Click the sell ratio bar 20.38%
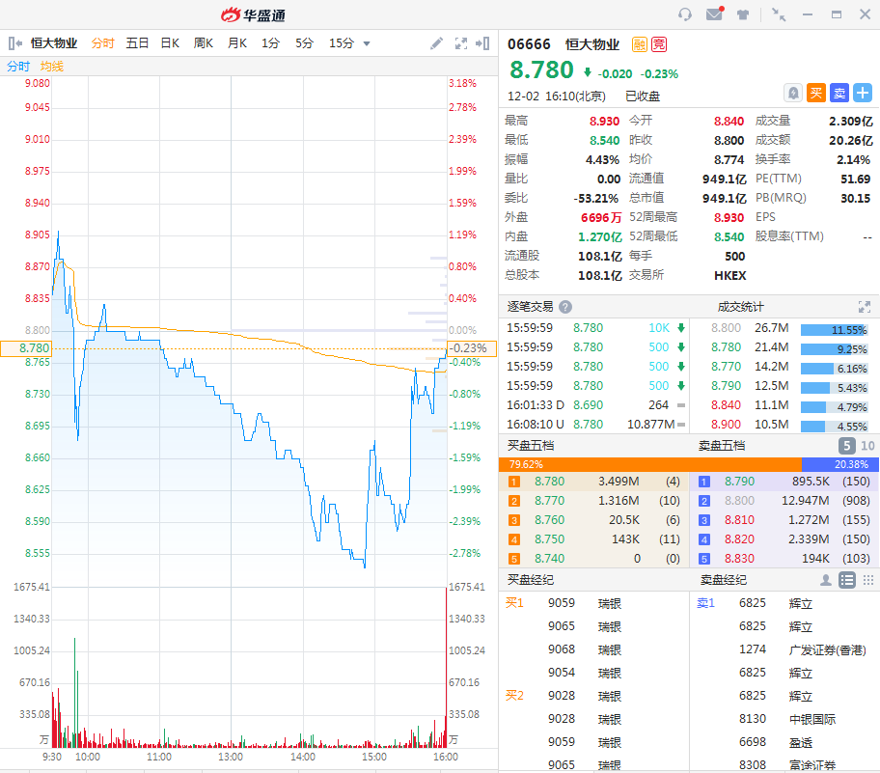The width and height of the screenshot is (880, 773). [839, 464]
